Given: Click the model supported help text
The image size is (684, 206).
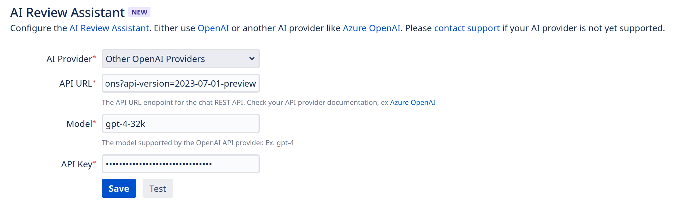Looking at the screenshot, I should [198, 143].
